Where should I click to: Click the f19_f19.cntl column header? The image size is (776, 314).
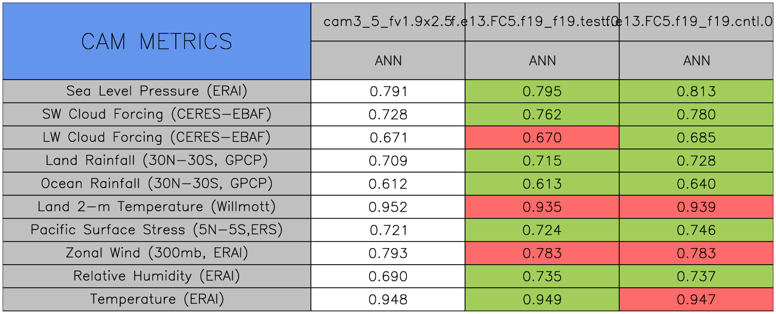(x=696, y=22)
